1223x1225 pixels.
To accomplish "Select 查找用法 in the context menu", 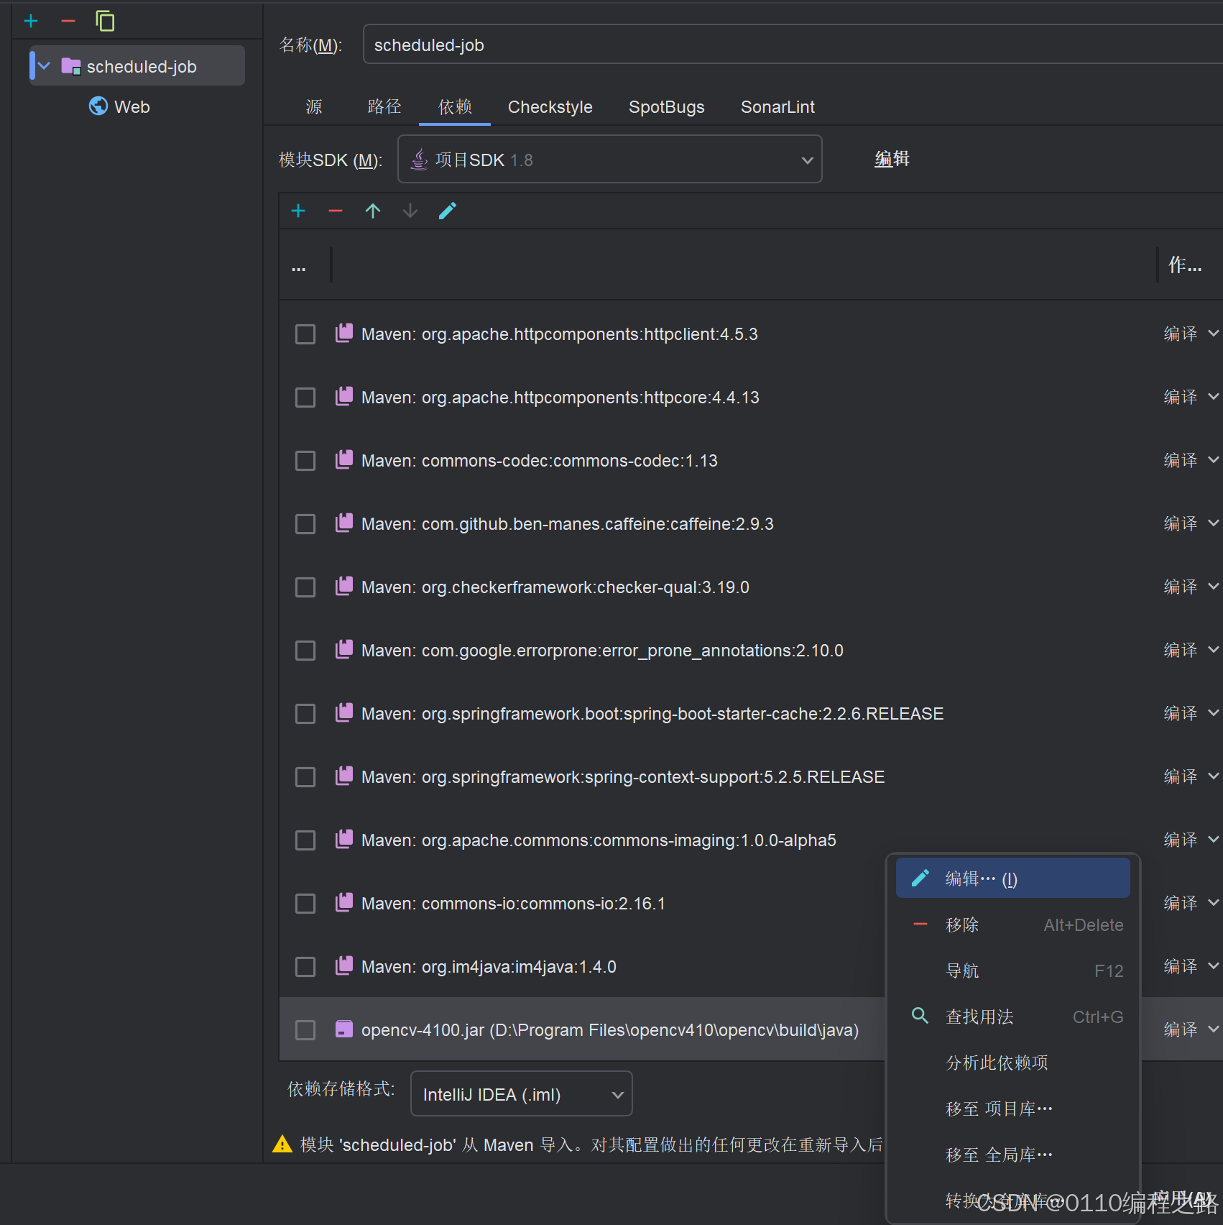I will pyautogui.click(x=979, y=1017).
